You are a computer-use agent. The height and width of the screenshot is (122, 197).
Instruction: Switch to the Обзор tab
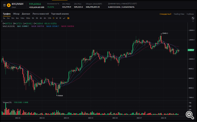point(16,14)
